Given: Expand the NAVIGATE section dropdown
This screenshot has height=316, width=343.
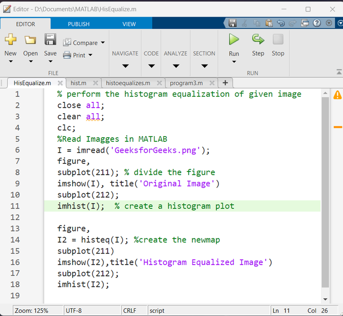Looking at the screenshot, I should (x=125, y=65).
